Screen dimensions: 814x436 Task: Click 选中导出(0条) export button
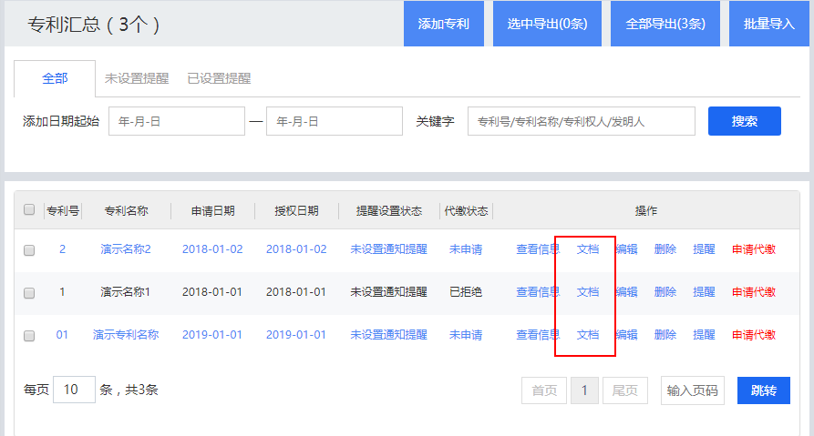[547, 24]
